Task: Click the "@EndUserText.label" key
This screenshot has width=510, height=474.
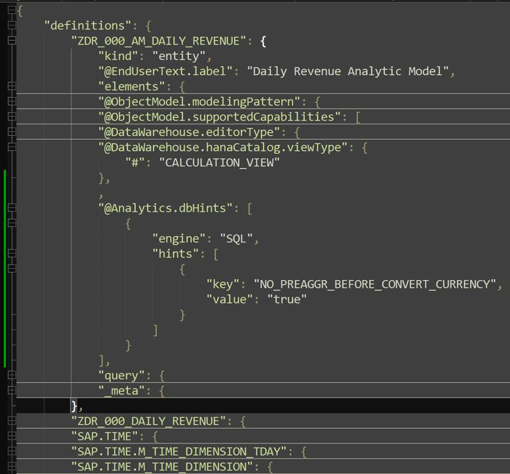Action: (x=165, y=71)
